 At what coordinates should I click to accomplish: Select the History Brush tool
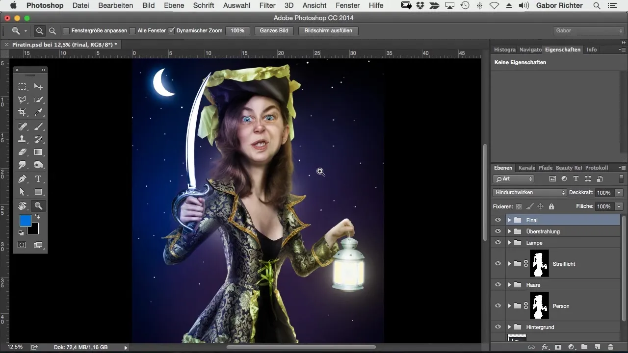pyautogui.click(x=38, y=139)
